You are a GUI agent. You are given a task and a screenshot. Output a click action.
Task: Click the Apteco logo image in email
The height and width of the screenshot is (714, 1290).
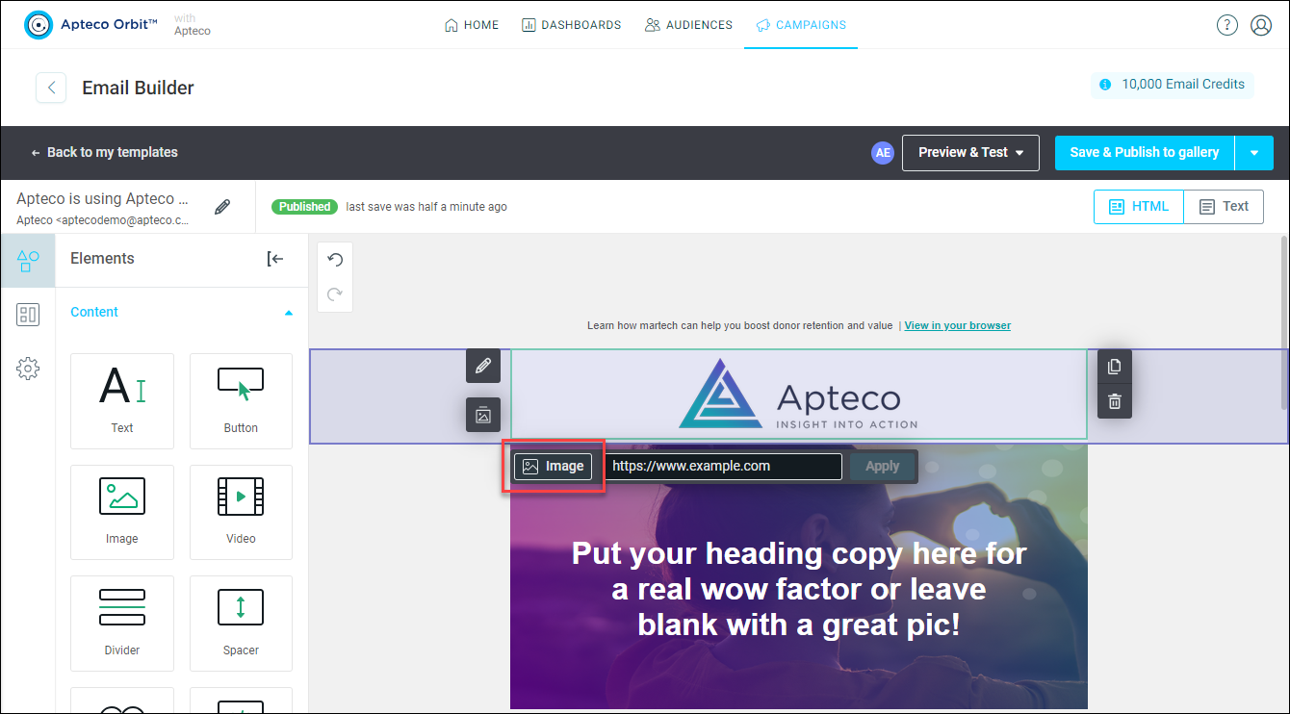[799, 394]
